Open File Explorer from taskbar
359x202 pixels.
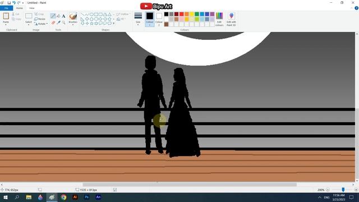[29, 197]
